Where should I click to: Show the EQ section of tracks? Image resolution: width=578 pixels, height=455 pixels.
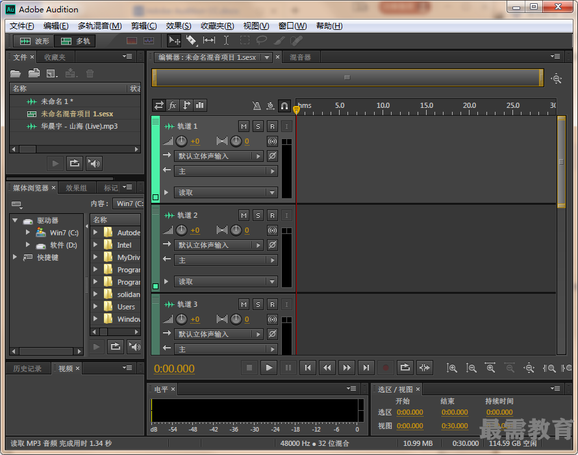[x=200, y=105]
